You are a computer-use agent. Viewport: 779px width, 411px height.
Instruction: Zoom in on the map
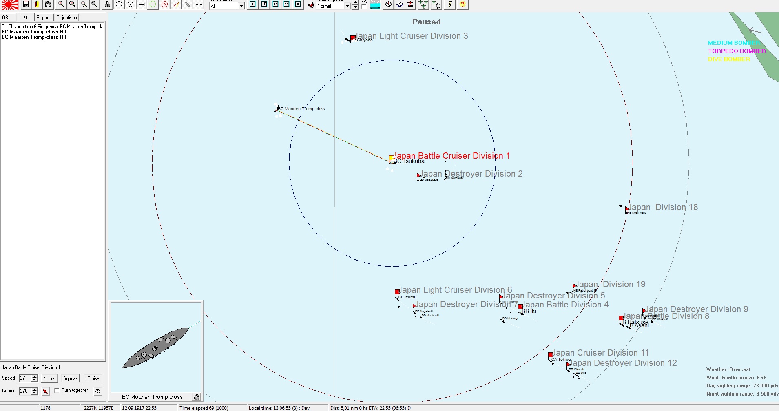(61, 4)
